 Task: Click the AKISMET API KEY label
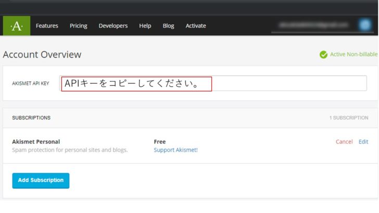pos(30,84)
